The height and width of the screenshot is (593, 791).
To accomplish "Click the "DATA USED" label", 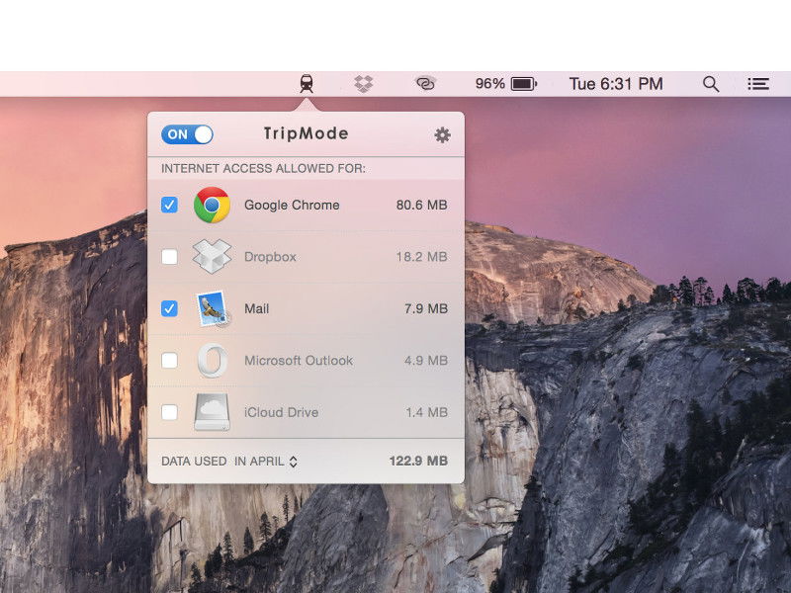I will tap(194, 461).
